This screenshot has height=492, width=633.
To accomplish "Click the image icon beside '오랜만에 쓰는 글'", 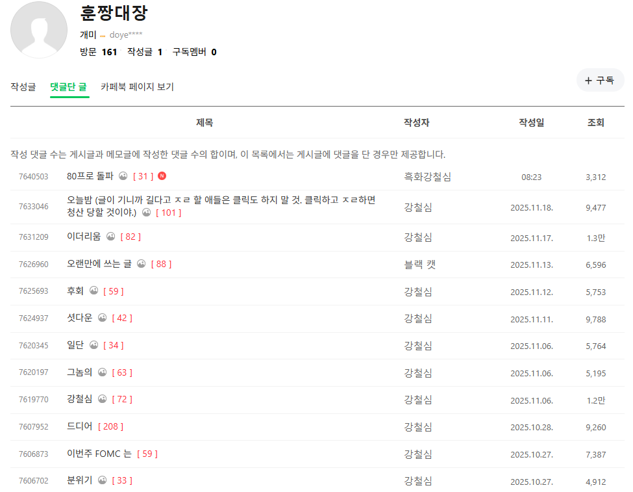I will 142,264.
